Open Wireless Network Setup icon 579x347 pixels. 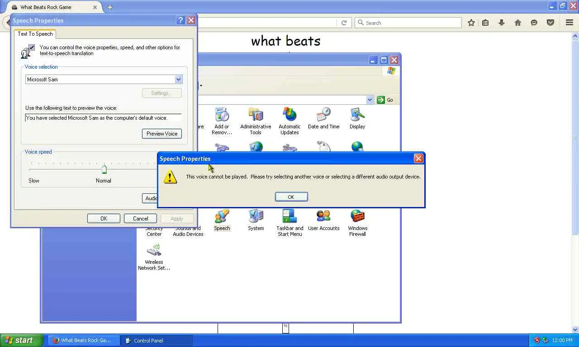pos(154,257)
